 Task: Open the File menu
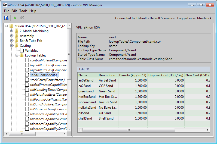[7, 11]
